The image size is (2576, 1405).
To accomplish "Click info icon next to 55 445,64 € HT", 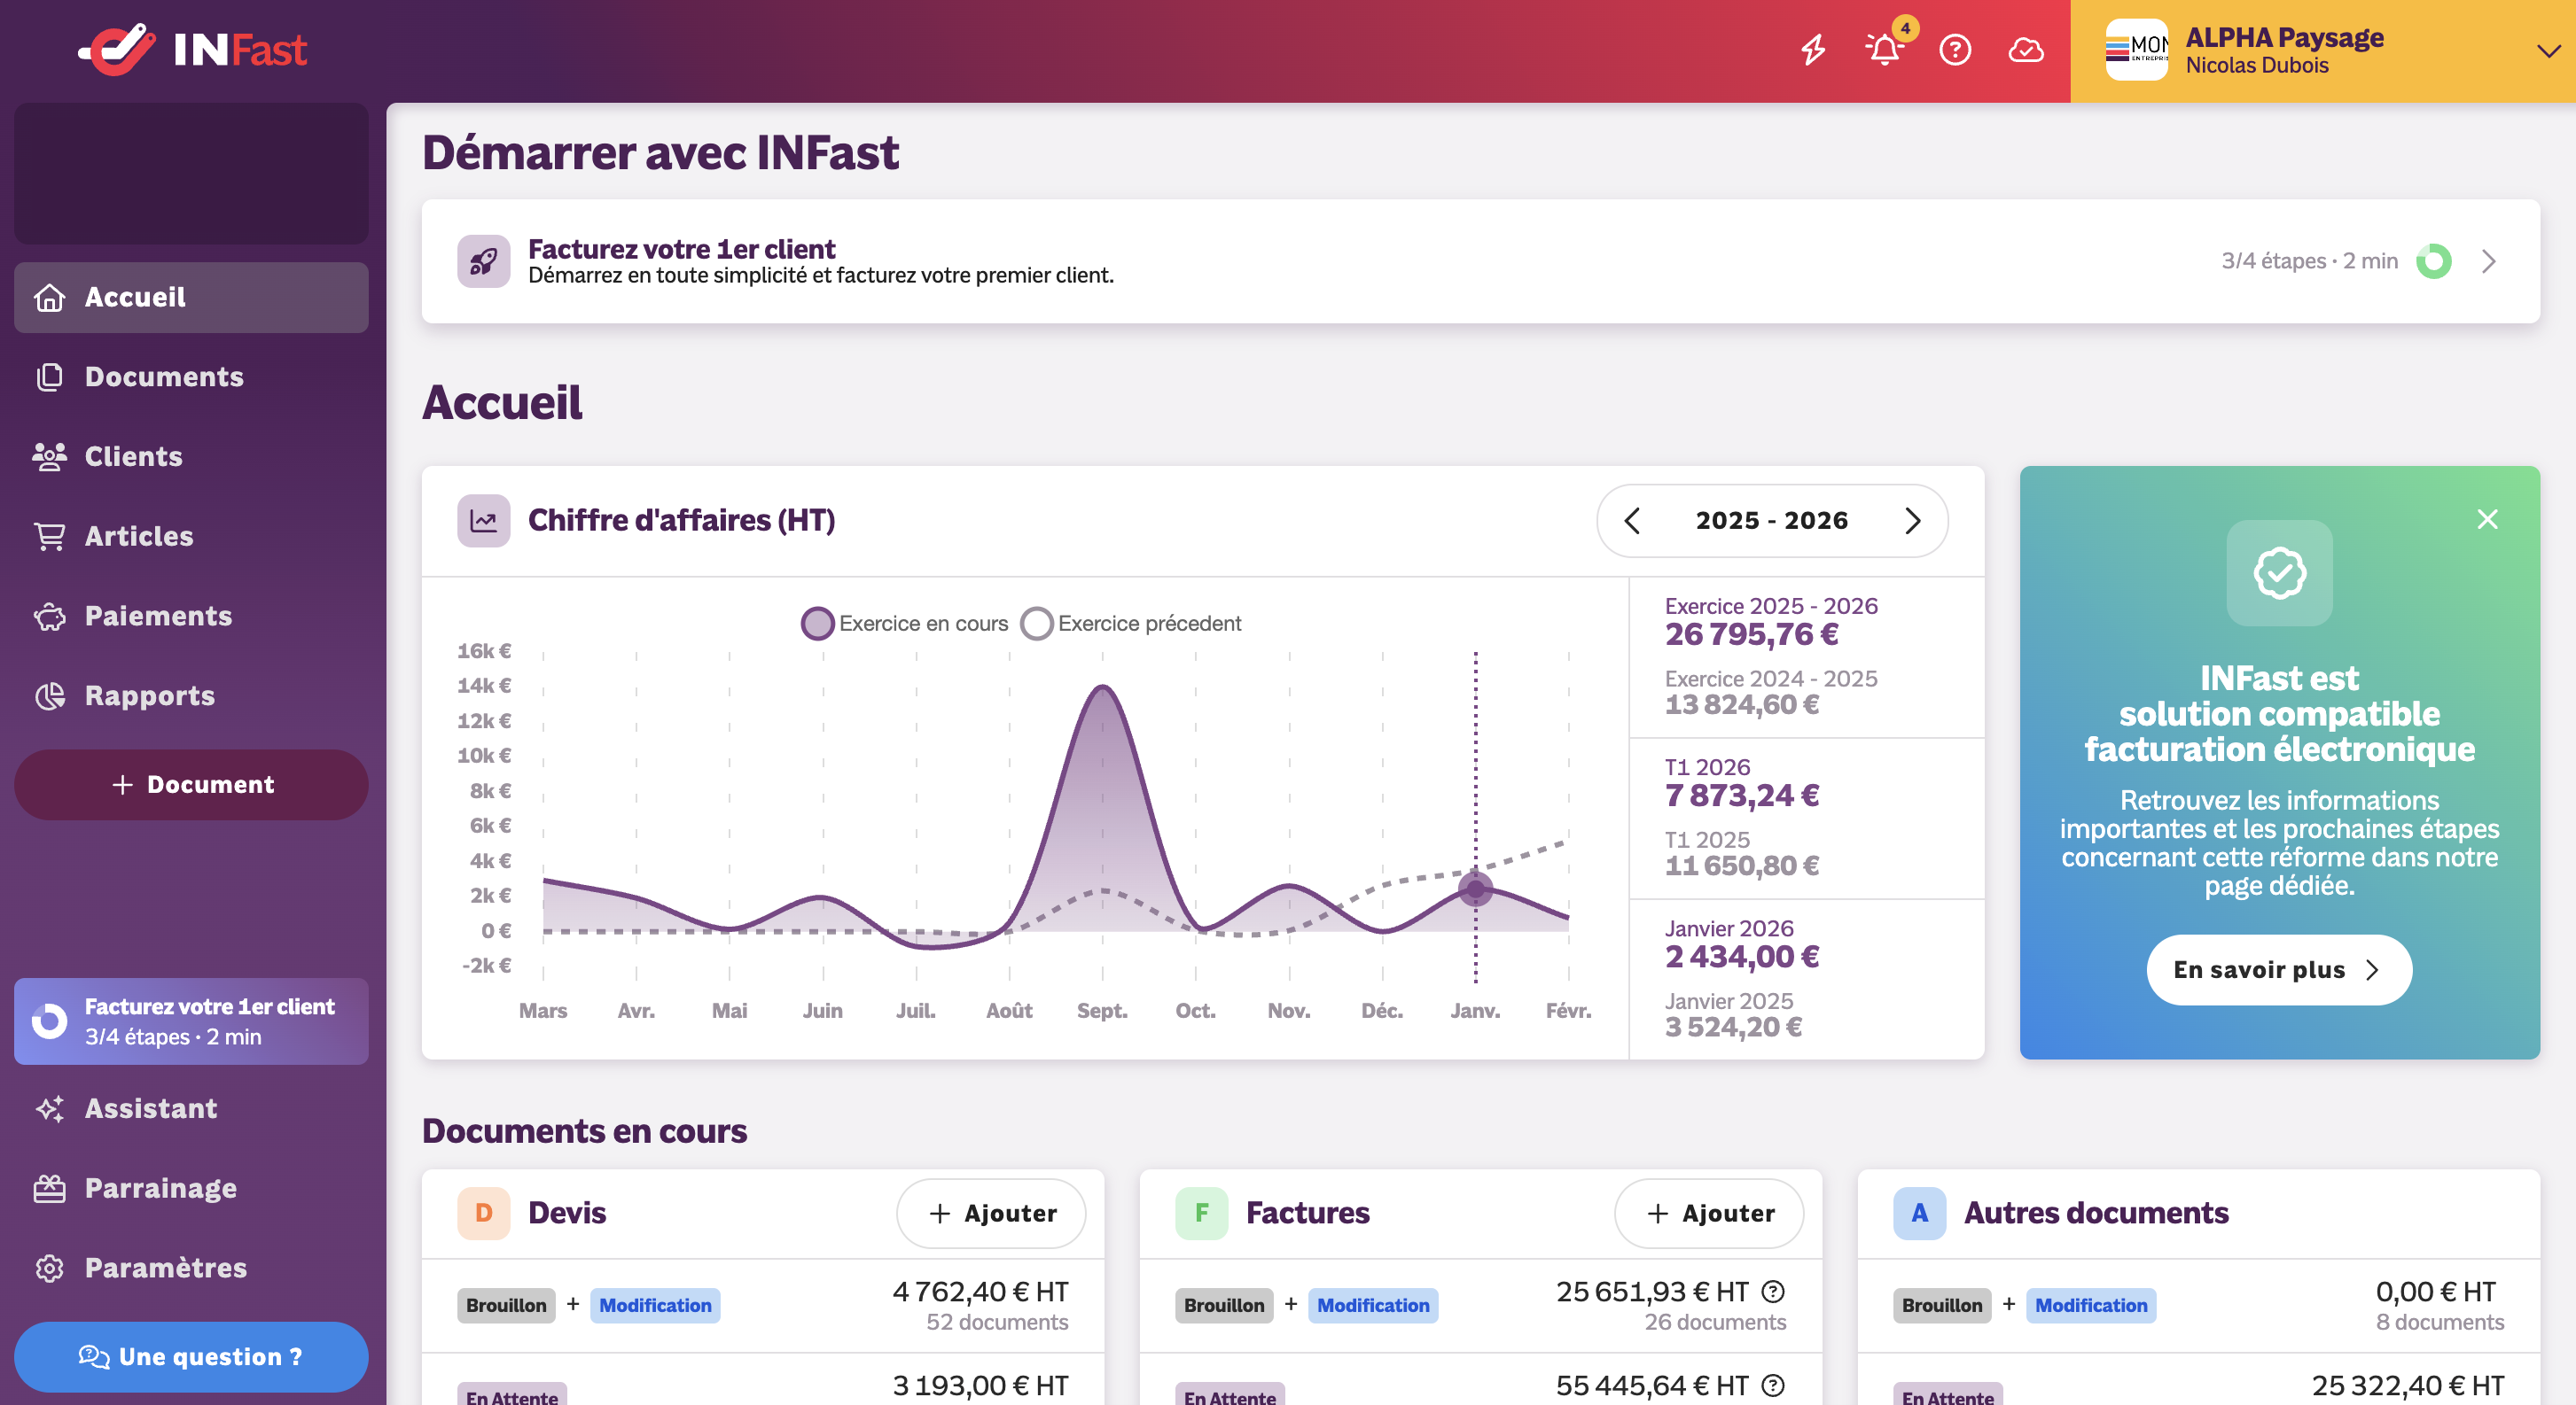I will click(x=1773, y=1385).
